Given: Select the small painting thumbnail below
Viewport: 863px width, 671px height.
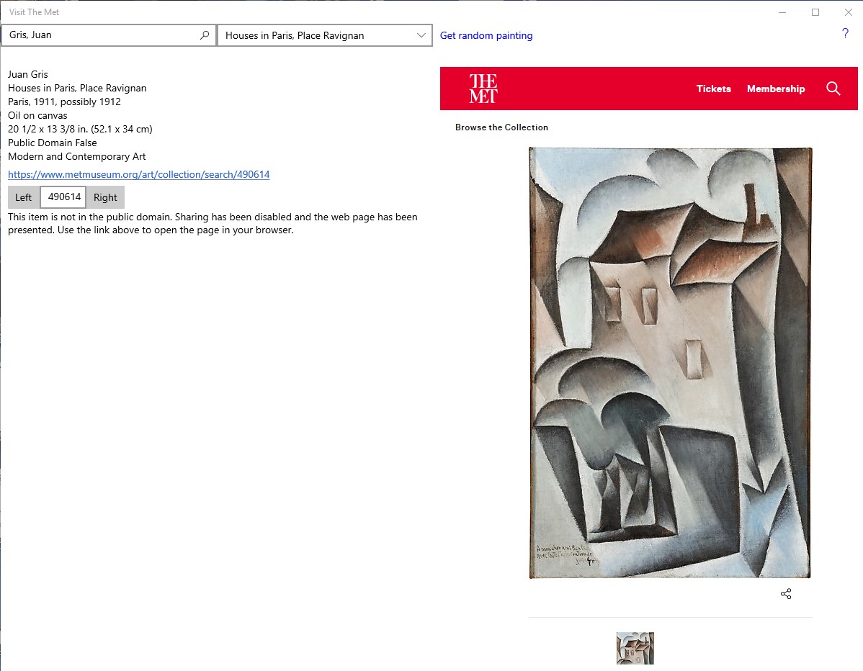Looking at the screenshot, I should coord(635,649).
